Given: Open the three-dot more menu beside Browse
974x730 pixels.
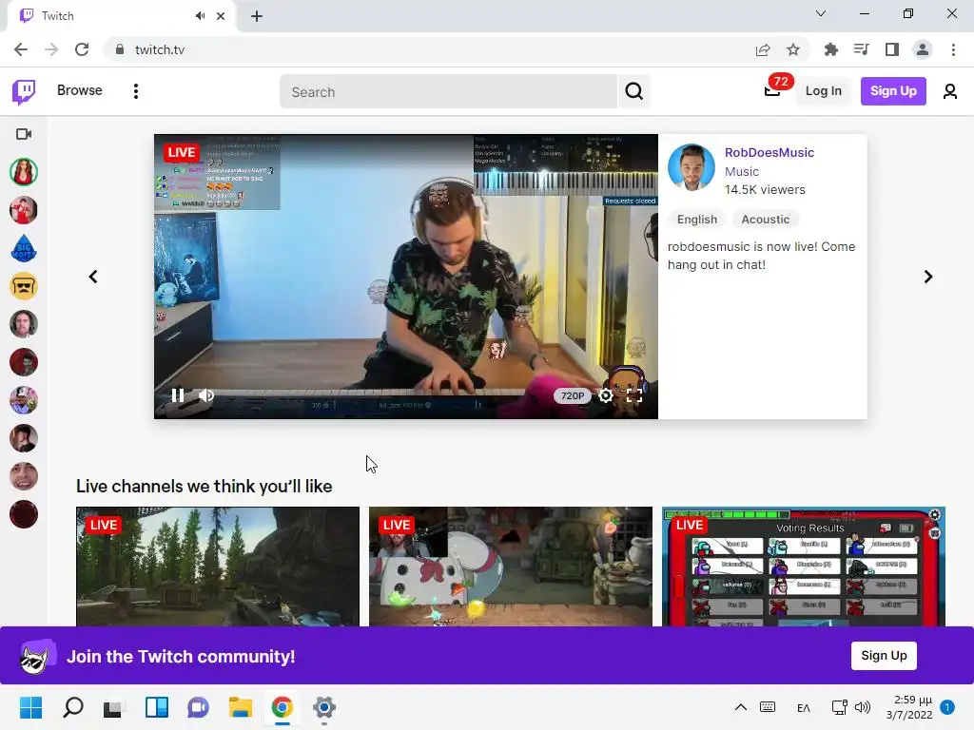Looking at the screenshot, I should coord(135,91).
